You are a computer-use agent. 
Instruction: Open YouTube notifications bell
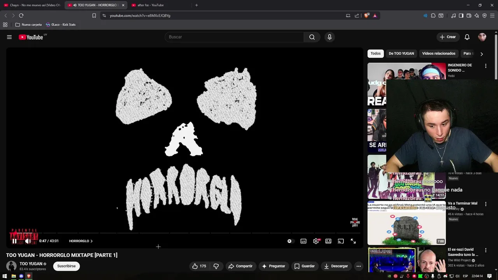pyautogui.click(x=467, y=37)
